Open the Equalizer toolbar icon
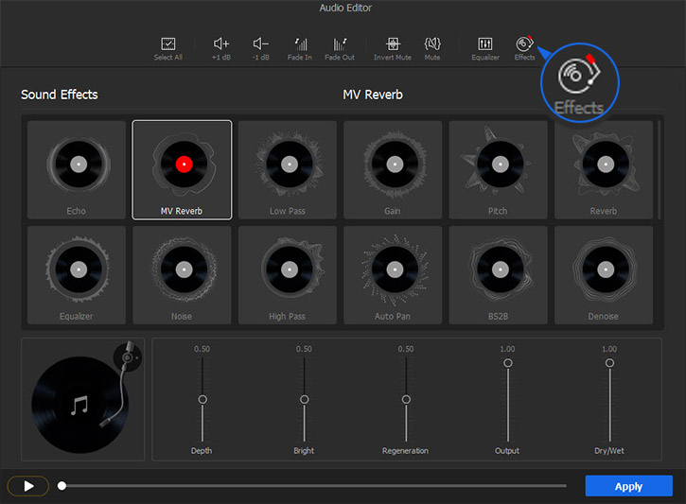 [x=485, y=44]
